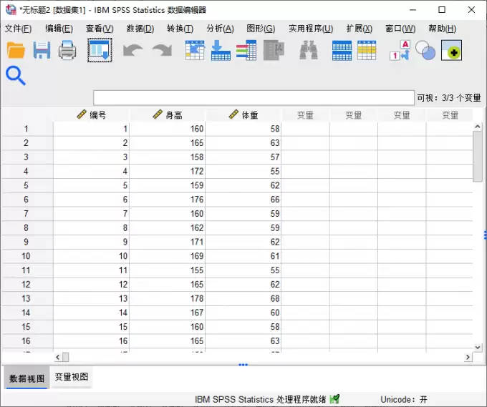Viewport: 487px width, 407px height.
Task: Click weight cell 66 in row 6
Action: click(243, 200)
